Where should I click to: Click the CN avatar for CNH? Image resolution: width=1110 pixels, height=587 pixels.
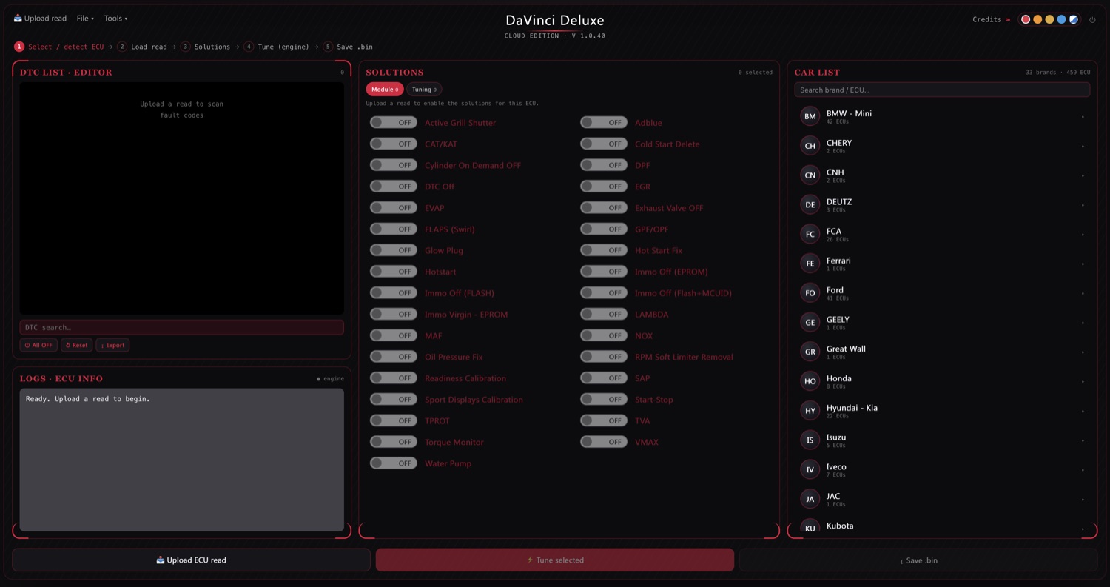click(810, 175)
